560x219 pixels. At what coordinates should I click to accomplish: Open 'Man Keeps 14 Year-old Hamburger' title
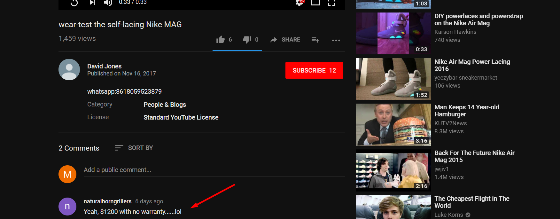(x=467, y=111)
